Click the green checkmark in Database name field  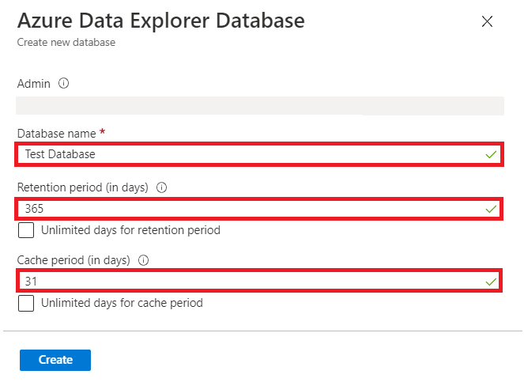point(491,154)
